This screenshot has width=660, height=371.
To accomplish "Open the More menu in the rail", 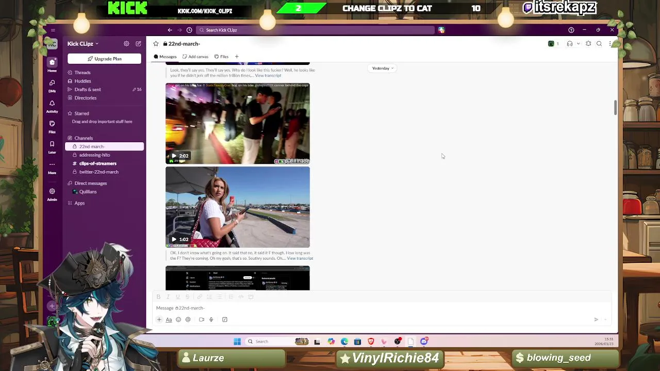I will pyautogui.click(x=52, y=167).
